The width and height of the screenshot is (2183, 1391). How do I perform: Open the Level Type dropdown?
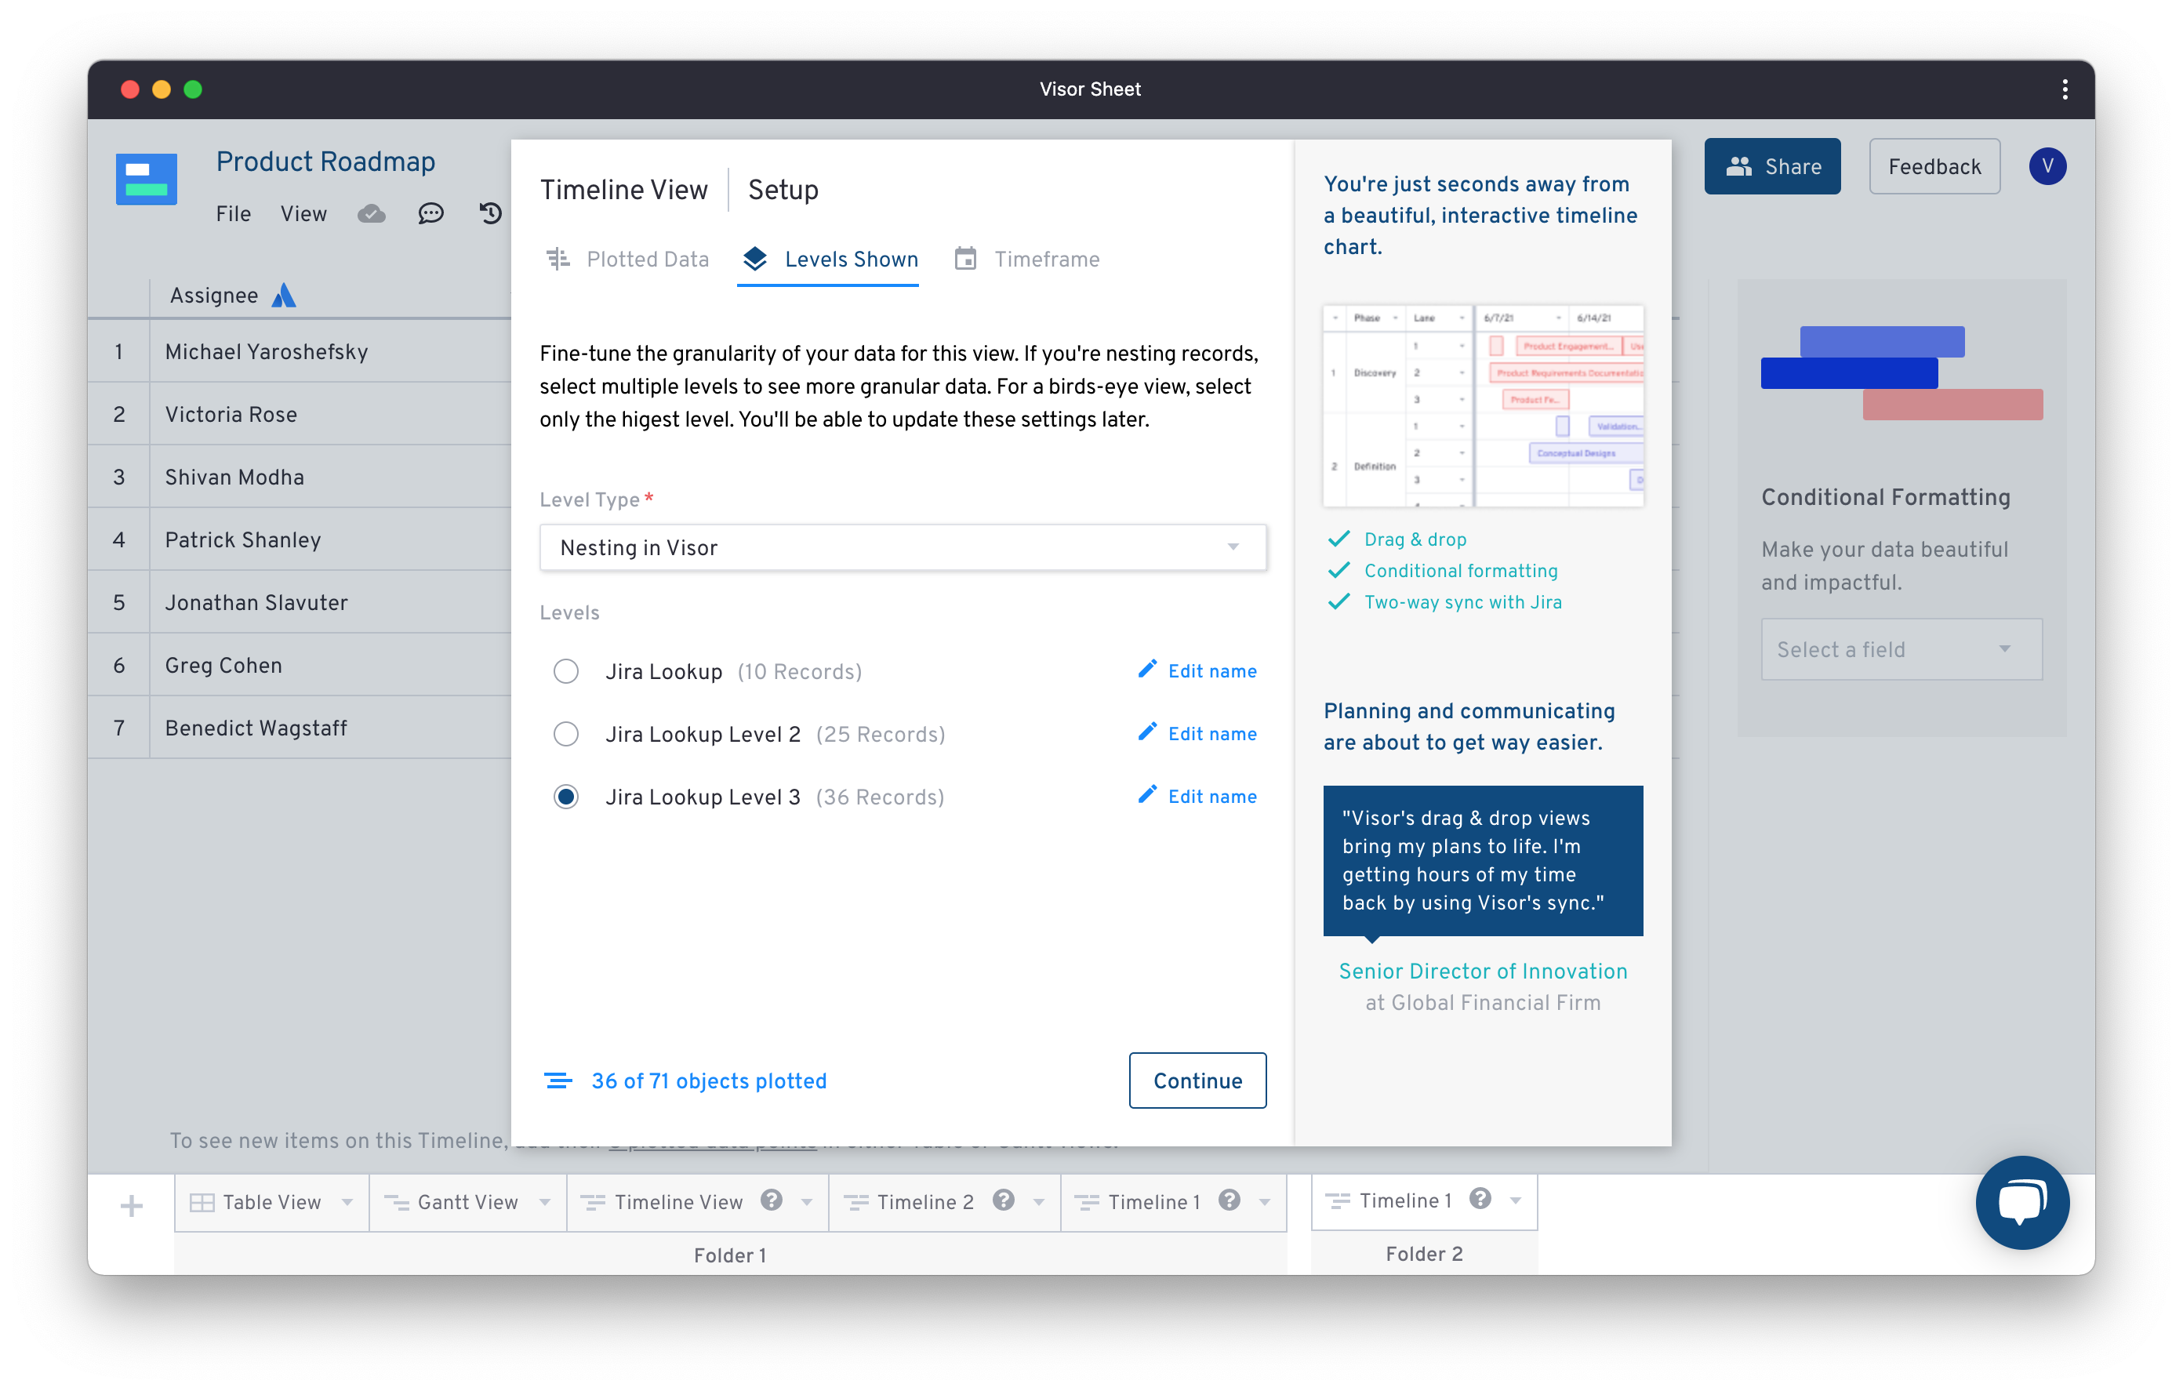pos(903,547)
